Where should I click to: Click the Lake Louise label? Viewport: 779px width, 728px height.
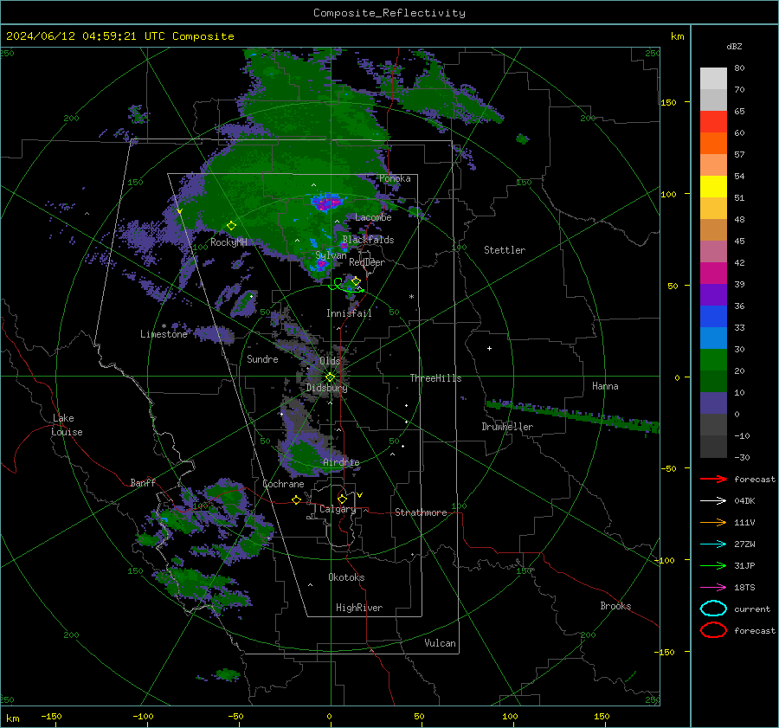click(x=67, y=425)
